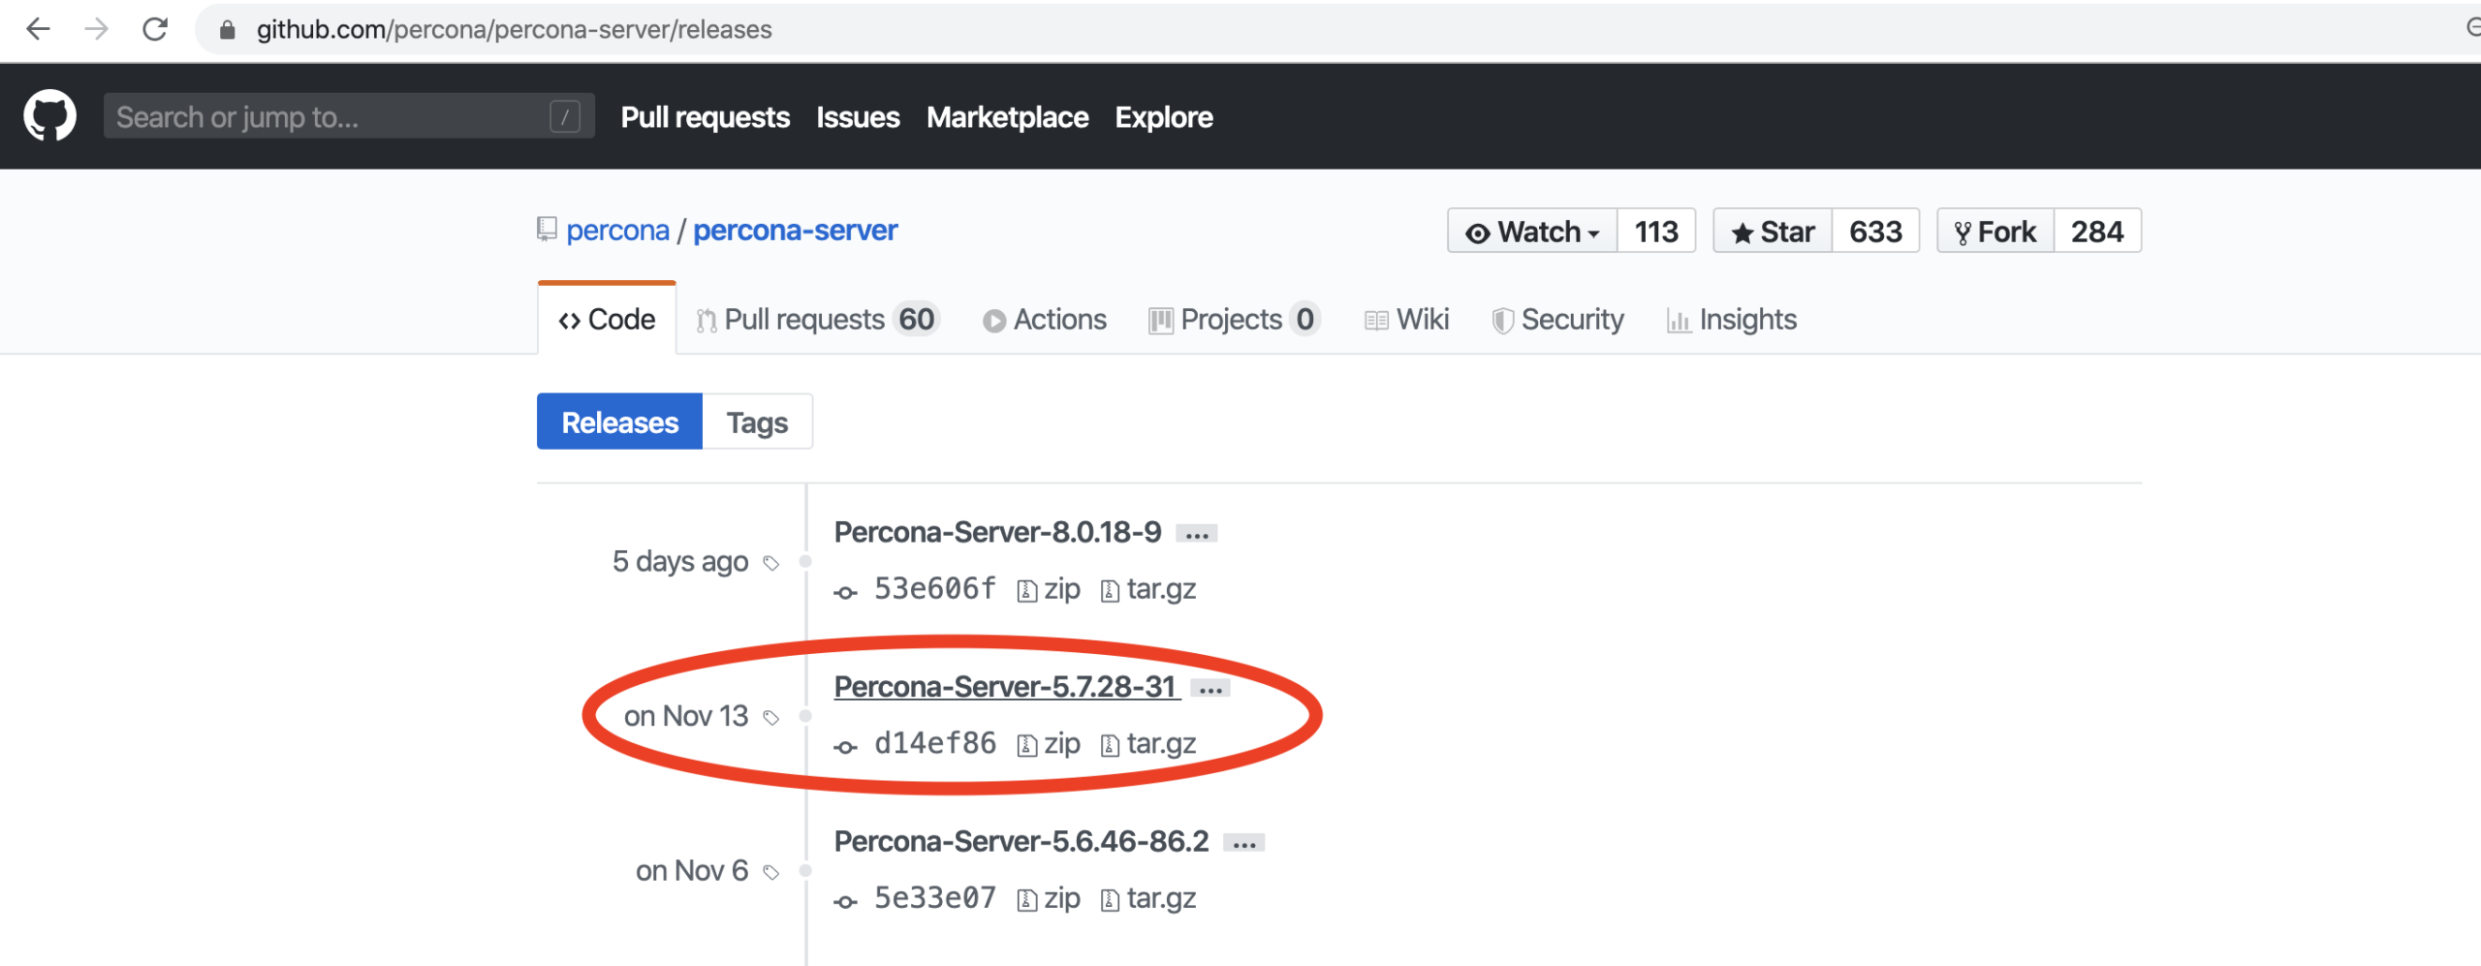Image resolution: width=2481 pixels, height=966 pixels.
Task: Open Marketplace in the top navigation
Action: (1007, 117)
